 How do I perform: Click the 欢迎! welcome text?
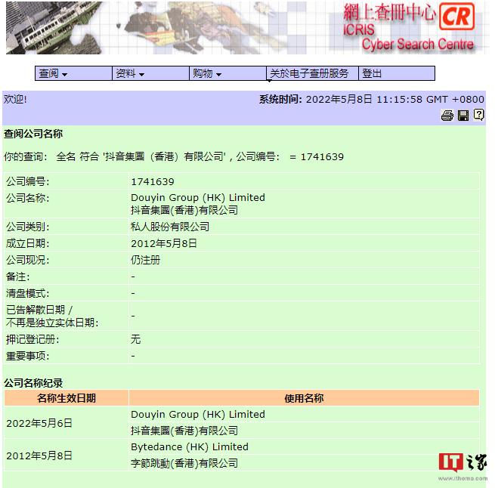(15, 100)
